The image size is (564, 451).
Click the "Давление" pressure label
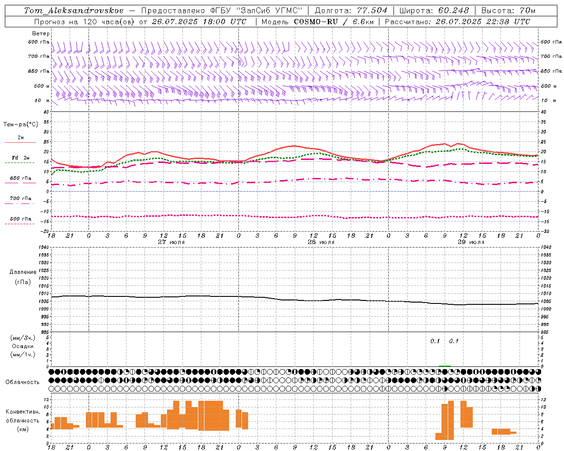pyautogui.click(x=23, y=272)
